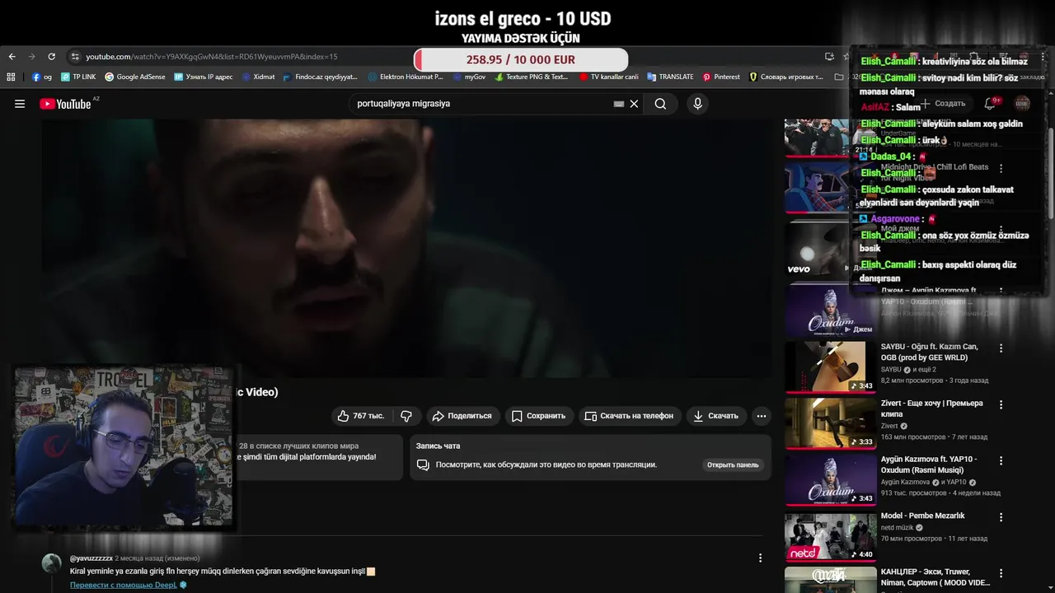This screenshot has height=593, width=1055.
Task: Run search with the magnifier button
Action: pyautogui.click(x=660, y=104)
